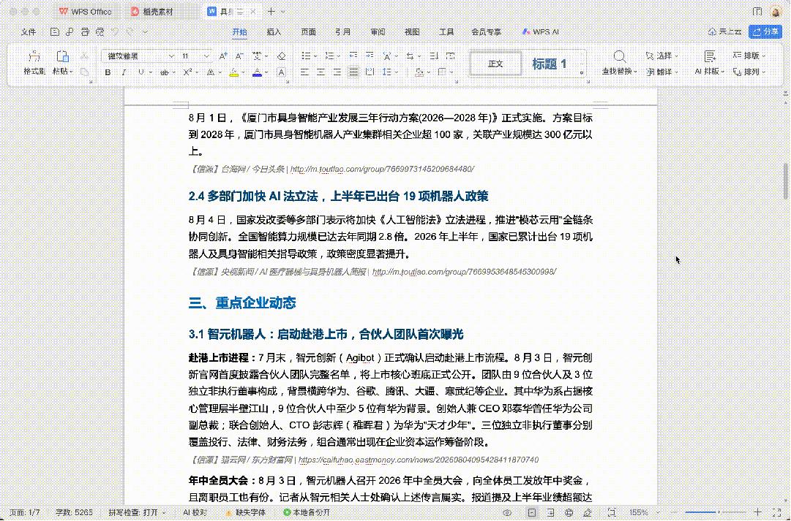This screenshot has width=791, height=521.
Task: Switch to web layout globe icon in status bar
Action: click(569, 512)
